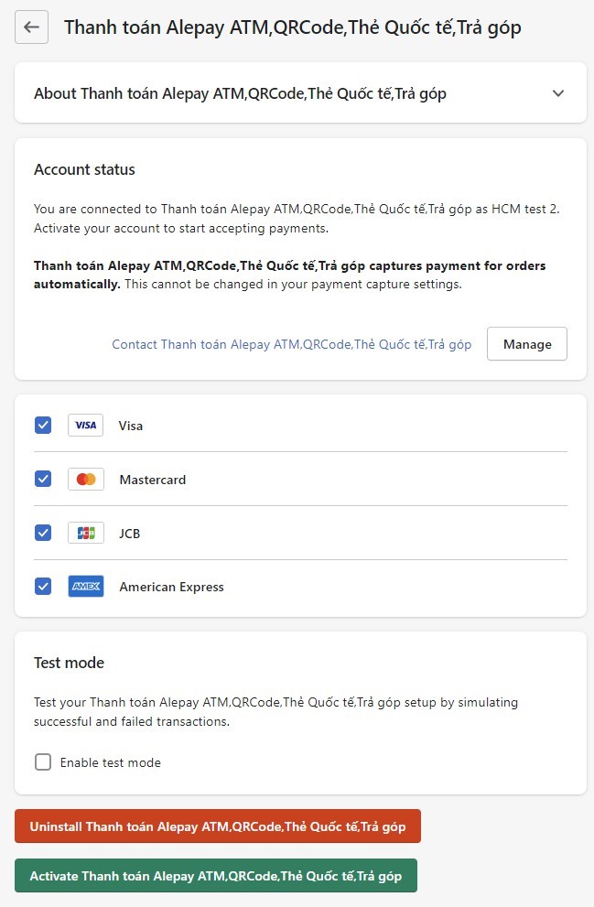Click the JCB card logo
Image resolution: width=594 pixels, height=907 pixels.
pos(86,533)
